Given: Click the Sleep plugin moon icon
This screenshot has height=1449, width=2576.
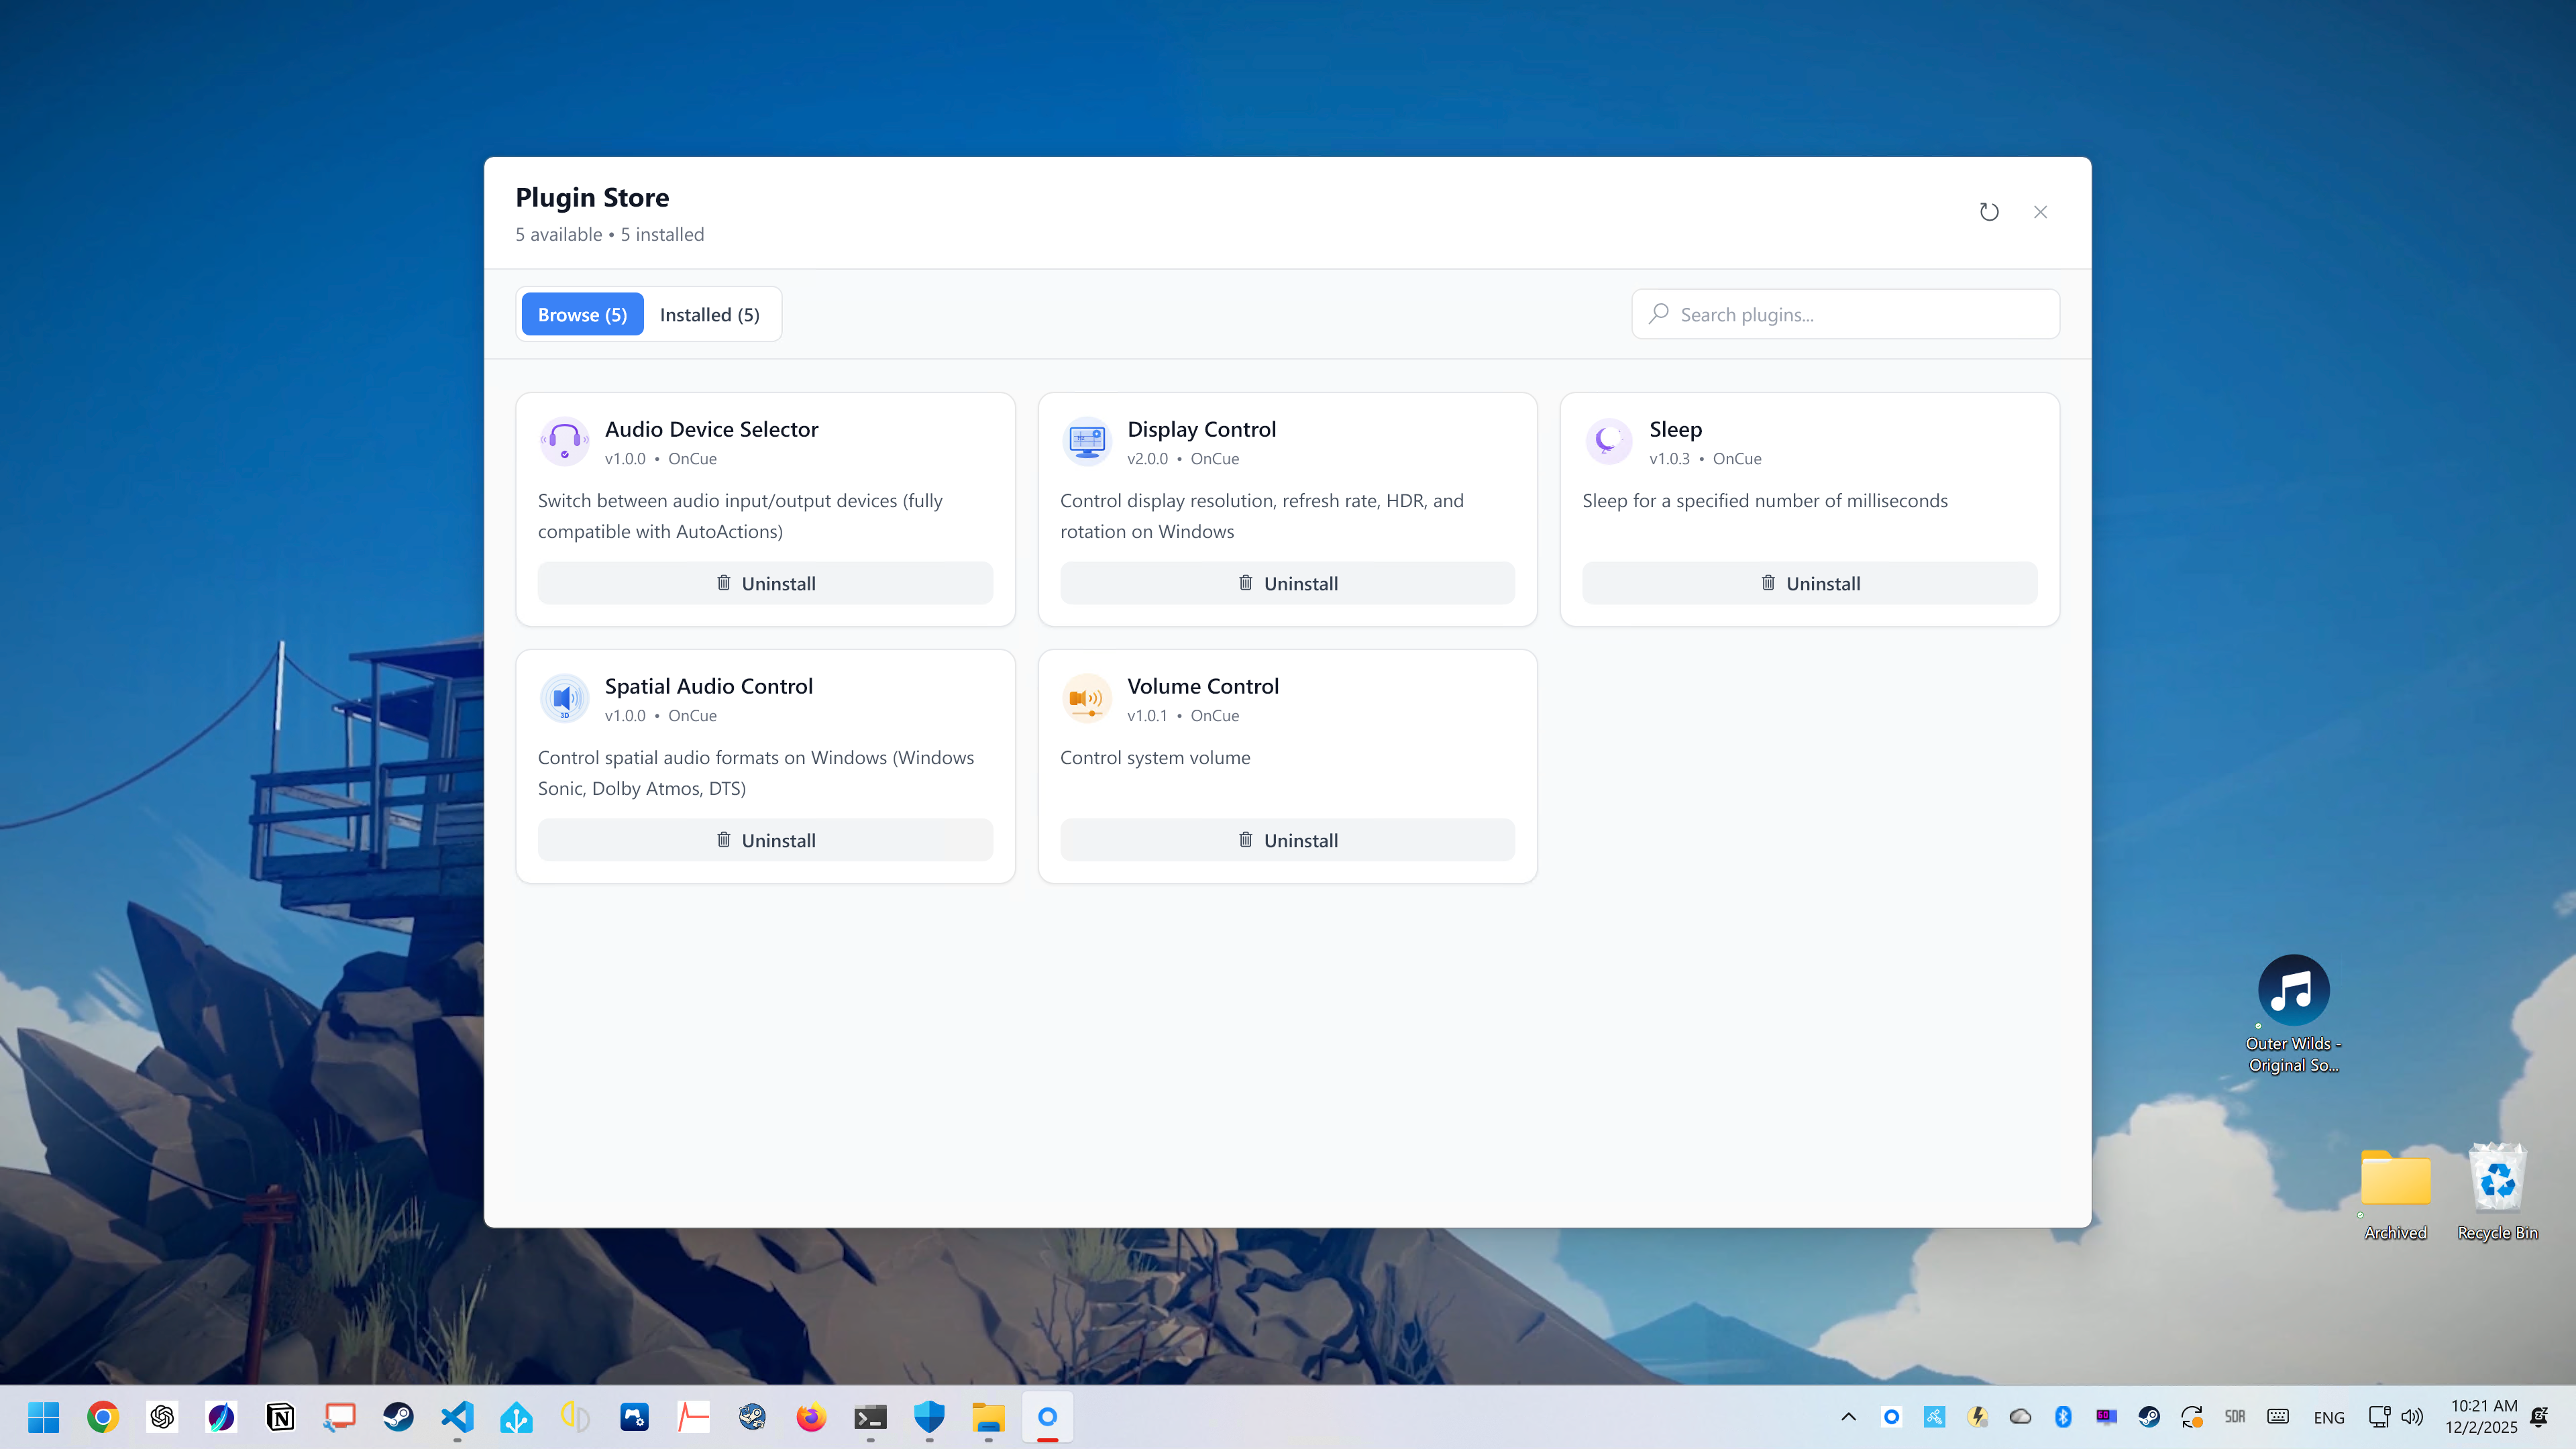Looking at the screenshot, I should pyautogui.click(x=1609, y=441).
